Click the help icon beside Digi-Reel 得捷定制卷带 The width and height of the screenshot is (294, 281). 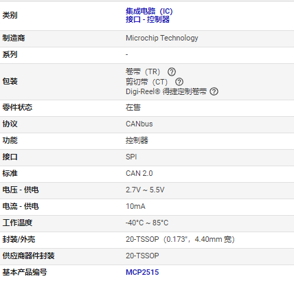point(214,91)
